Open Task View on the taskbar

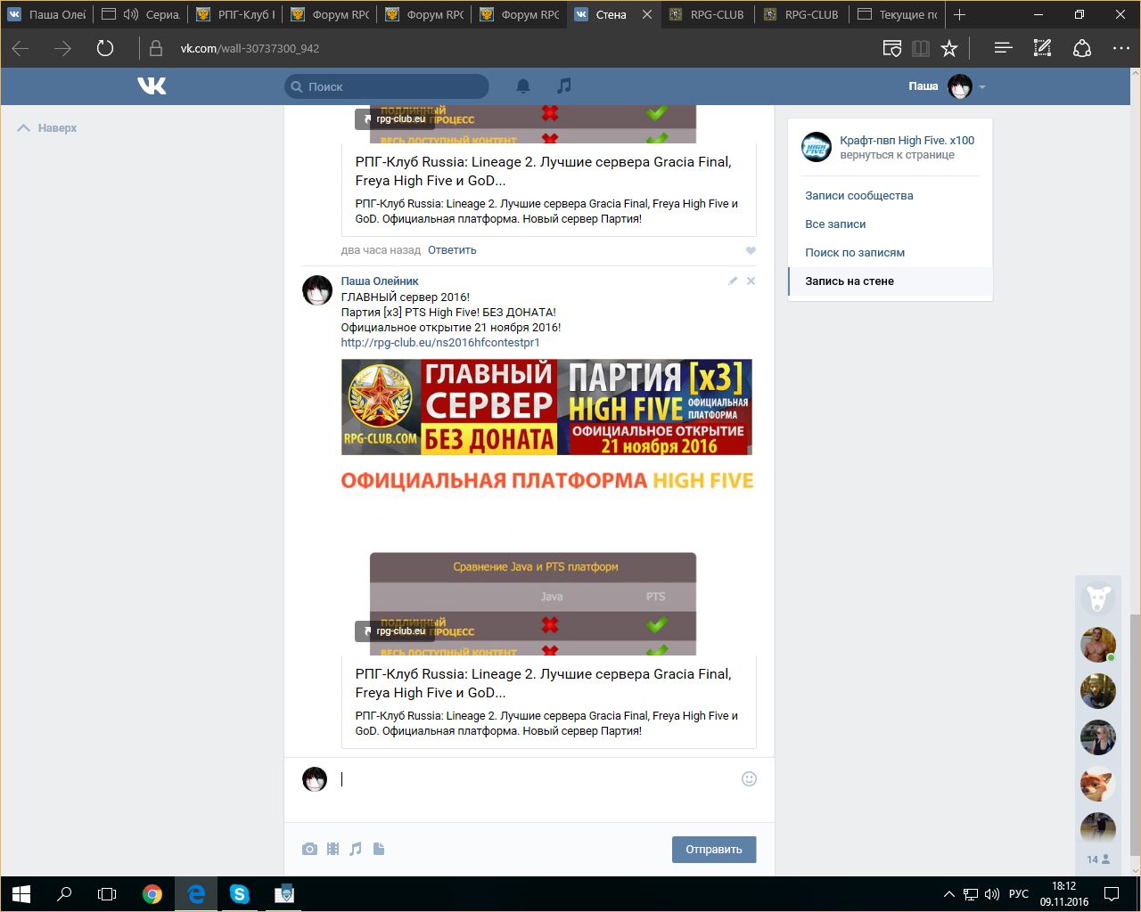pyautogui.click(x=107, y=894)
